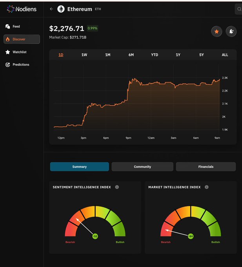Viewport: 242px width, 267px height.
Task: Open Feed in the sidebar
Action: click(x=22, y=26)
